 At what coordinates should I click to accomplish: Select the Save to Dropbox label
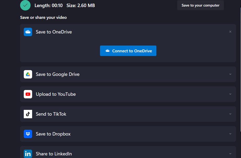click(x=53, y=134)
